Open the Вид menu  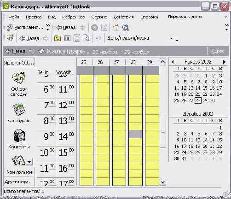point(52,17)
